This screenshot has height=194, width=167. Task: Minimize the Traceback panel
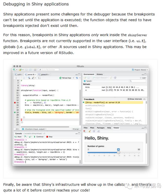[144, 99]
